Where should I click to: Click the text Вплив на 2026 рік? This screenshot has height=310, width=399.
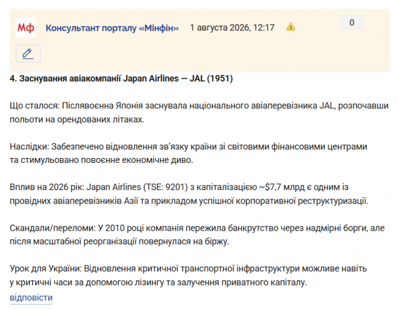[47, 187]
